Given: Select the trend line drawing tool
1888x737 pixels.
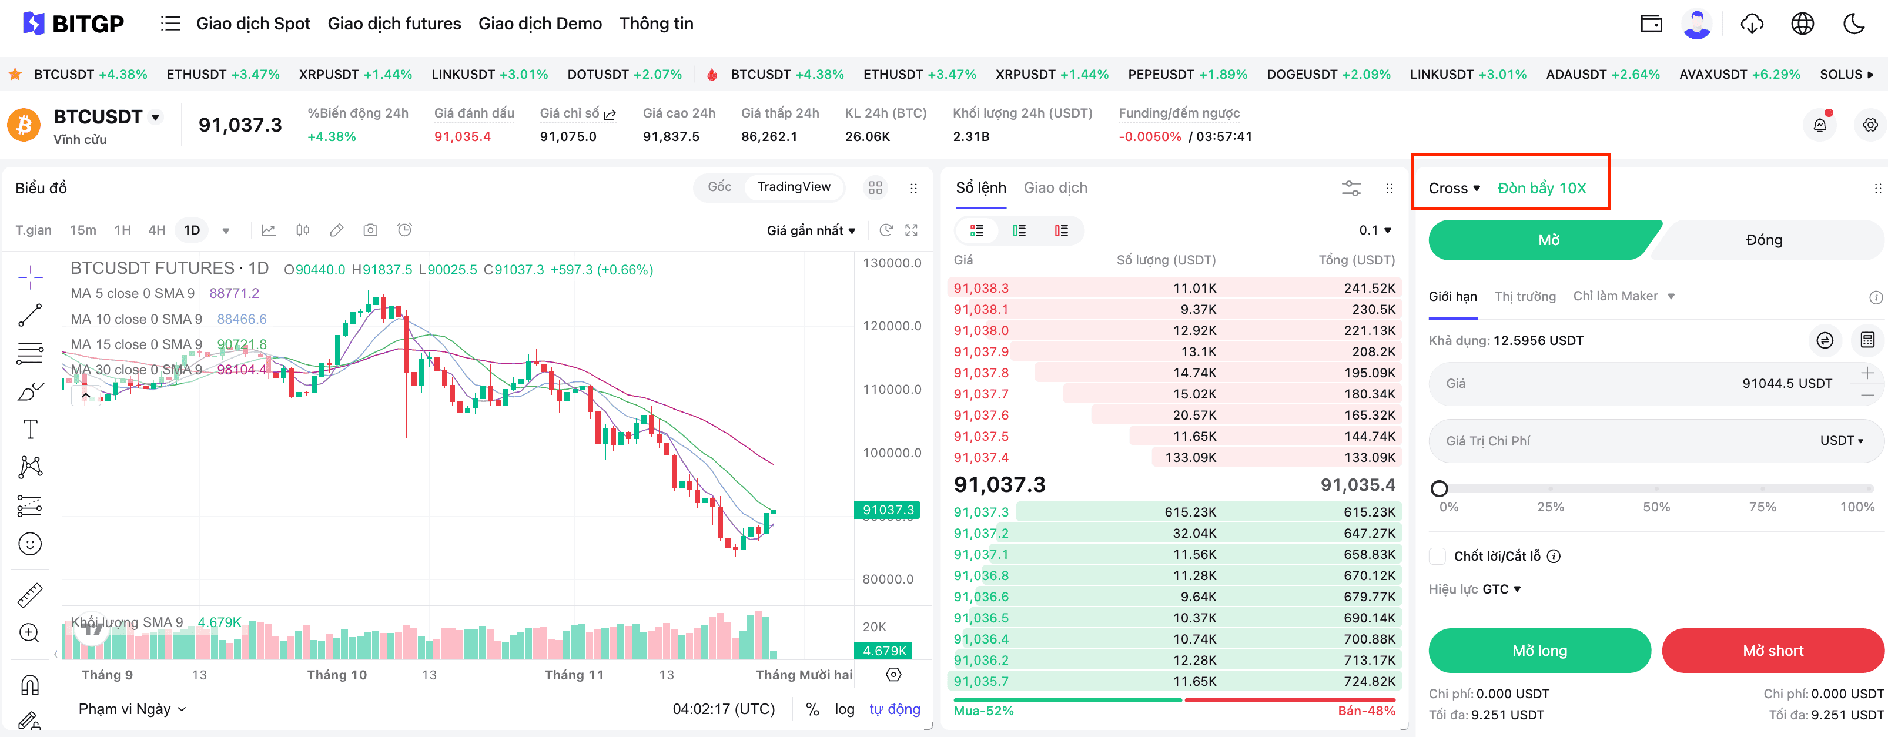Looking at the screenshot, I should coord(29,316).
